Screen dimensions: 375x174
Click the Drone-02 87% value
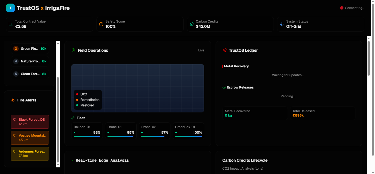point(165,132)
